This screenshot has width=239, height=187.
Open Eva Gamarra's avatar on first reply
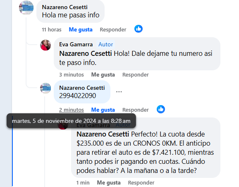[x=45, y=45]
